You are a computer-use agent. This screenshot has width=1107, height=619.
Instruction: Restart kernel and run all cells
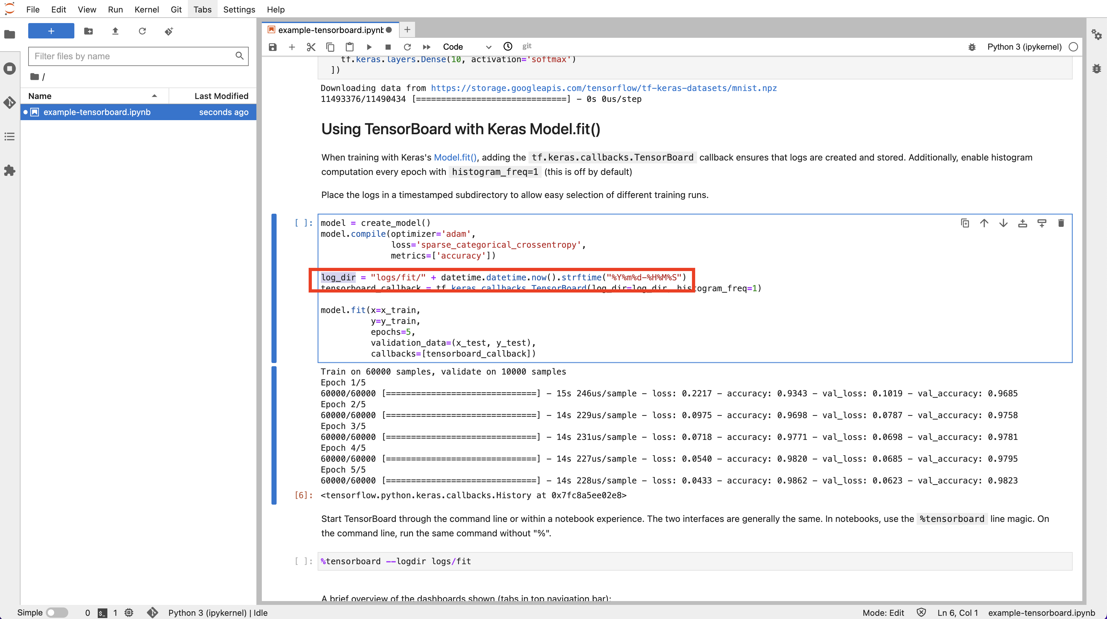pos(426,47)
